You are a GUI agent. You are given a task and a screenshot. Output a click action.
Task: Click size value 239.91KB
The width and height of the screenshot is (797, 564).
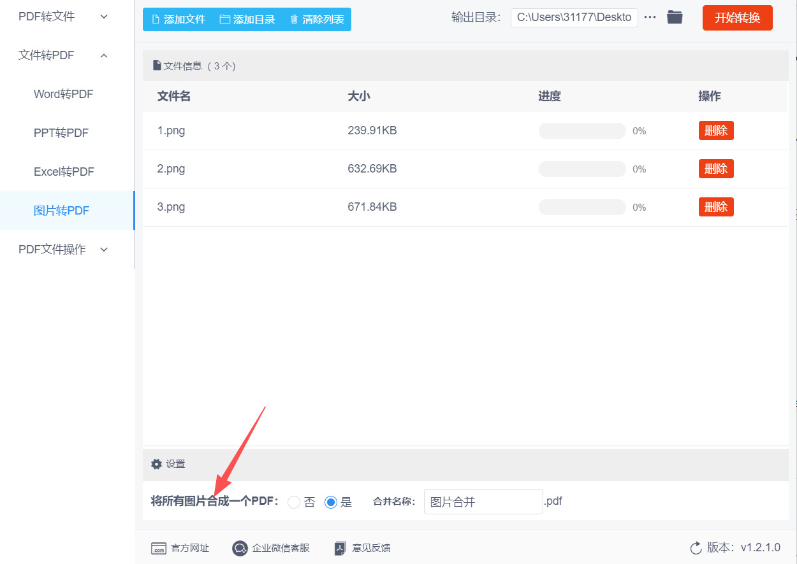[372, 131]
